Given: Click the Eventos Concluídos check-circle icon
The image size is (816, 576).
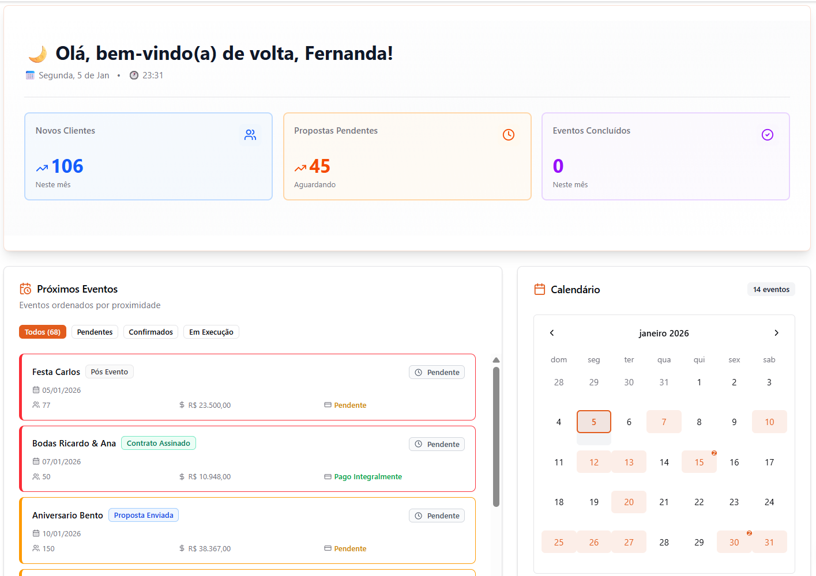Looking at the screenshot, I should [x=767, y=135].
